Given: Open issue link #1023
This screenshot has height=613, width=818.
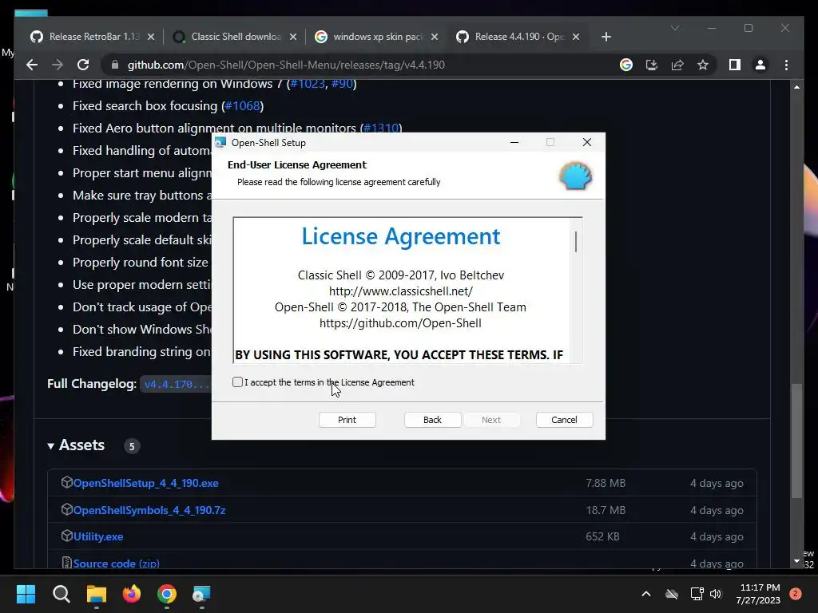Looking at the screenshot, I should click(308, 84).
